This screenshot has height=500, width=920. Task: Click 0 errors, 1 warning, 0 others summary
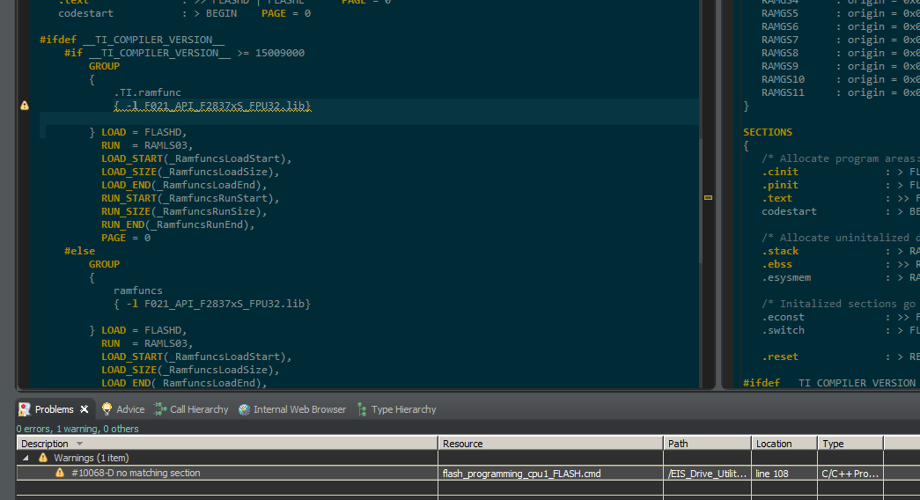pyautogui.click(x=77, y=429)
